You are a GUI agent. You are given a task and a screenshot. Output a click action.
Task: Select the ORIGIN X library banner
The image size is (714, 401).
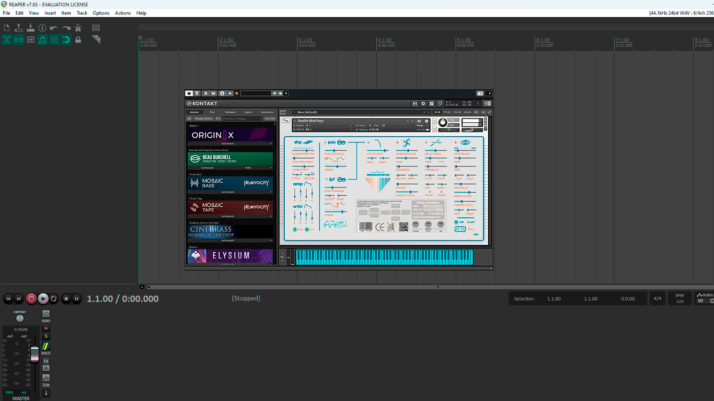[x=230, y=135]
